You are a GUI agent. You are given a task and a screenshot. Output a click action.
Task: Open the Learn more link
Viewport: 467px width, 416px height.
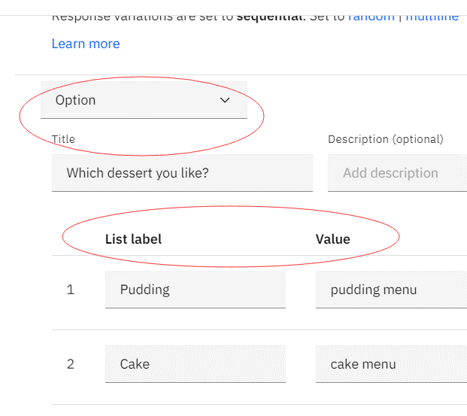[86, 44]
